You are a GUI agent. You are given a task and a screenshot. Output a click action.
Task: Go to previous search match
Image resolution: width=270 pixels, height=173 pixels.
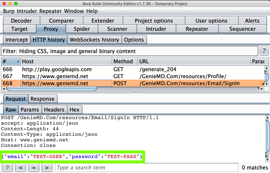[x=21, y=167]
